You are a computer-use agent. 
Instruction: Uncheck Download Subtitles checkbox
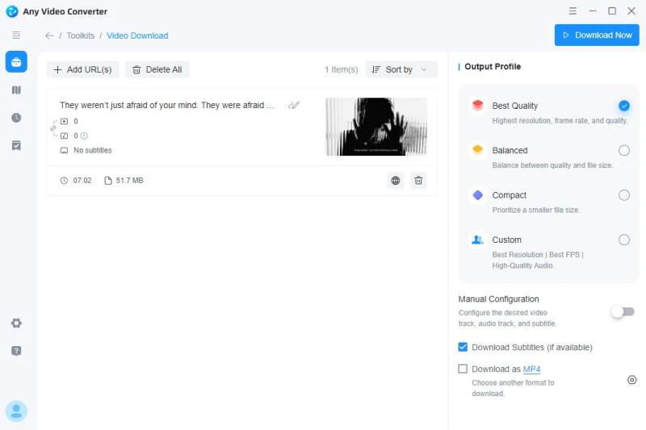(463, 347)
